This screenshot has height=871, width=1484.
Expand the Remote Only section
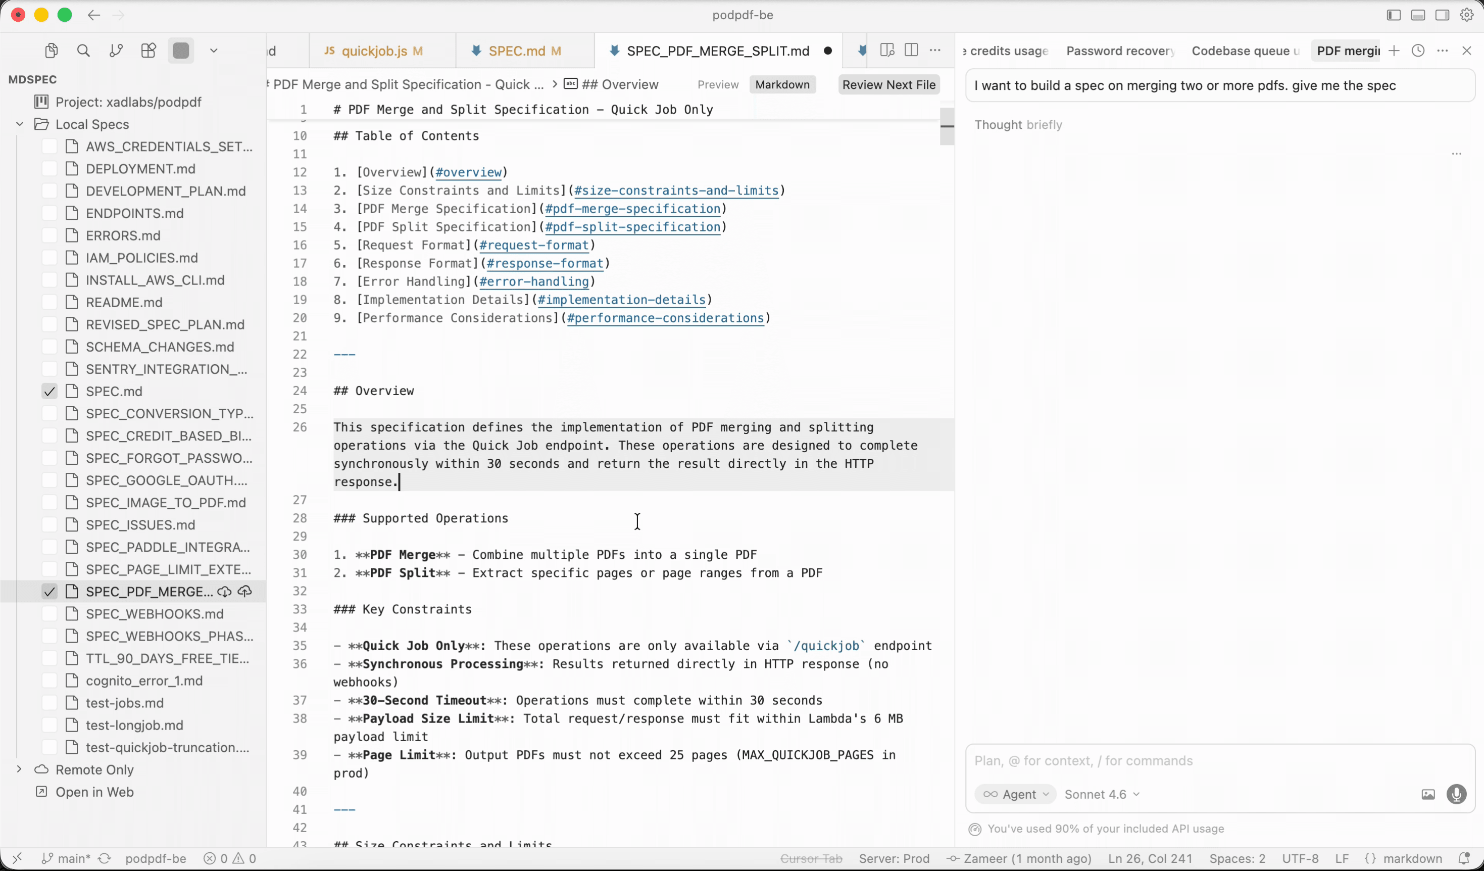[x=18, y=769]
